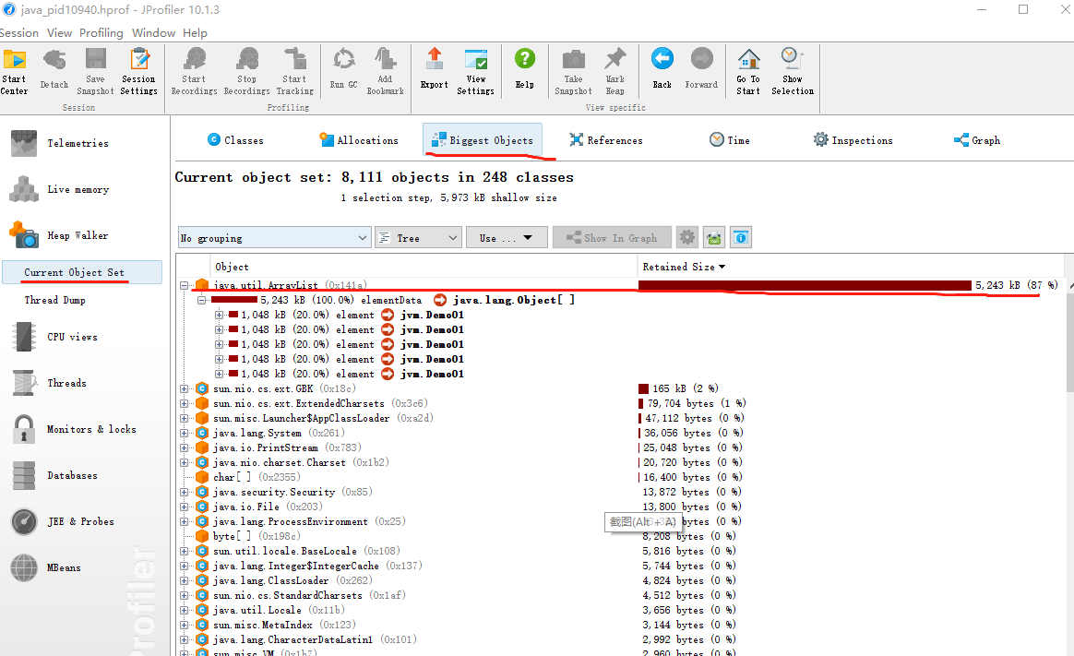This screenshot has height=656, width=1074.
Task: Expand the java.io.PrintStream node
Action: (x=184, y=447)
